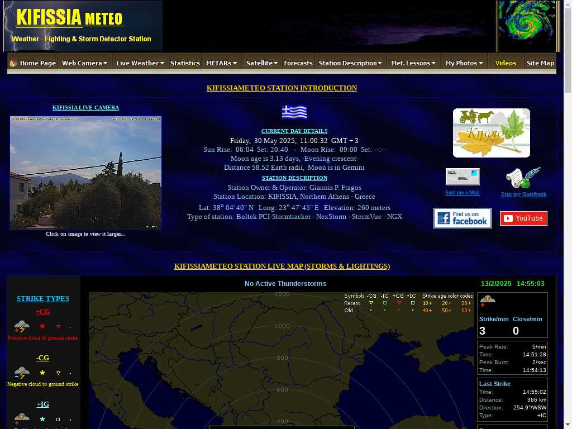The image size is (572, 429).
Task: Click the '254.9°/WSW' direction value
Action: [530, 407]
